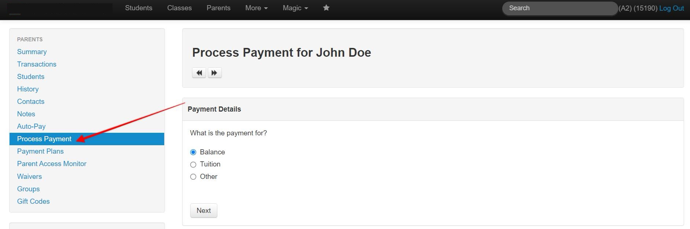Open the Classes navigation item
Viewport: 690px width, 229px height.
click(x=179, y=8)
